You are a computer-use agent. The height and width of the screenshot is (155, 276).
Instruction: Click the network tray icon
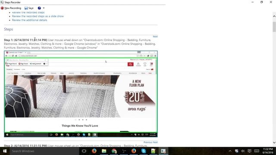[x=237, y=151]
